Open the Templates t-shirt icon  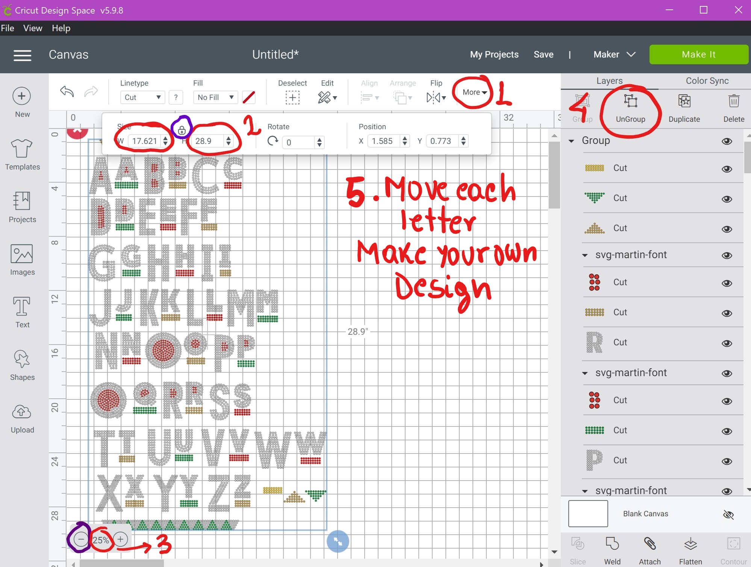[x=22, y=149]
